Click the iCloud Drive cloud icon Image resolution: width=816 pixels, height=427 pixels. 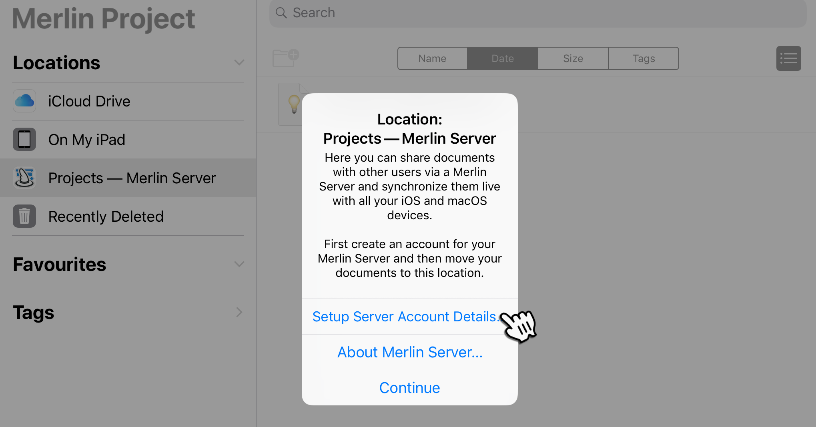[24, 101]
